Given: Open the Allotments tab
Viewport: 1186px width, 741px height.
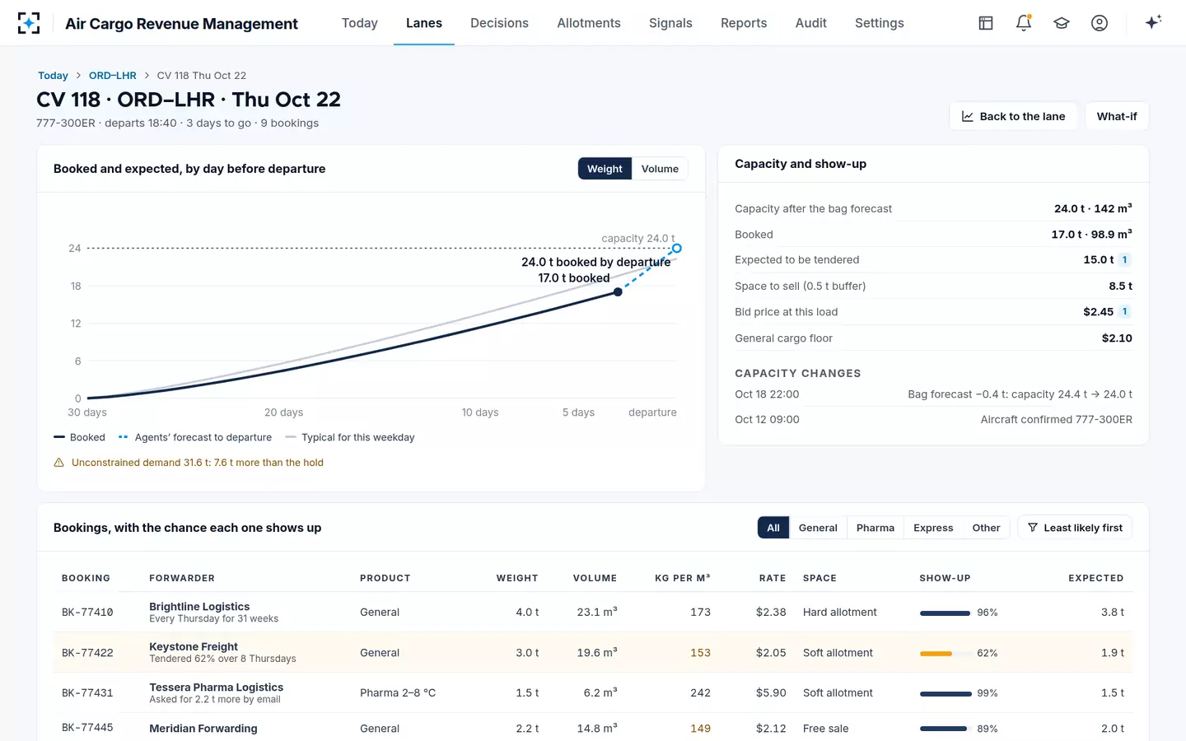Looking at the screenshot, I should (x=589, y=23).
